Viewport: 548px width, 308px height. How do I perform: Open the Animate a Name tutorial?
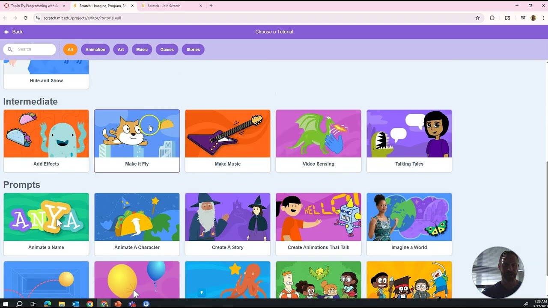(x=46, y=224)
